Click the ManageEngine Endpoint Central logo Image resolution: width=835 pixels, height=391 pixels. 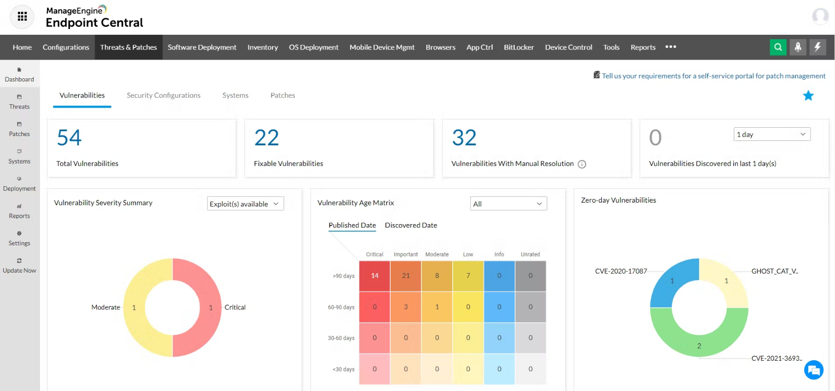tap(94, 17)
